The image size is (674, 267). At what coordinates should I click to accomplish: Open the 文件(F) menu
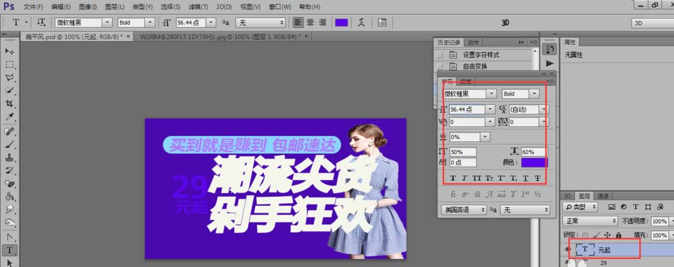coord(33,7)
